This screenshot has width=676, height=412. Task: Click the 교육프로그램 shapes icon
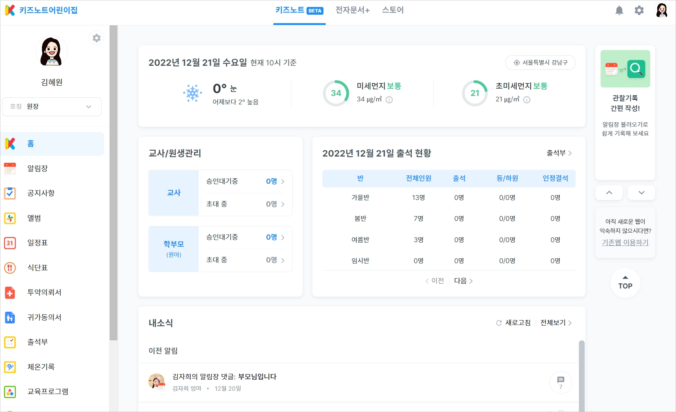10,391
